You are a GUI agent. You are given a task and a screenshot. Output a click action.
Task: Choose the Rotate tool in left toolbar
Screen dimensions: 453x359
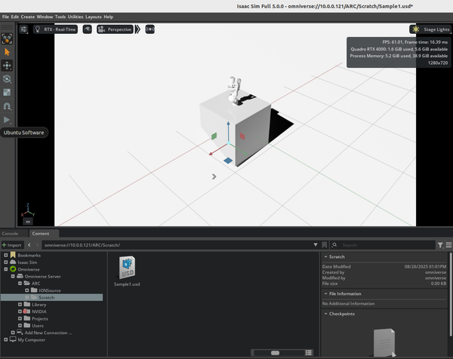(8, 79)
